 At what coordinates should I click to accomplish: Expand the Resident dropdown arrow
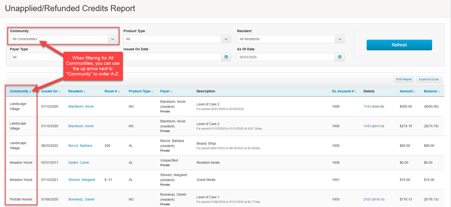(340, 39)
